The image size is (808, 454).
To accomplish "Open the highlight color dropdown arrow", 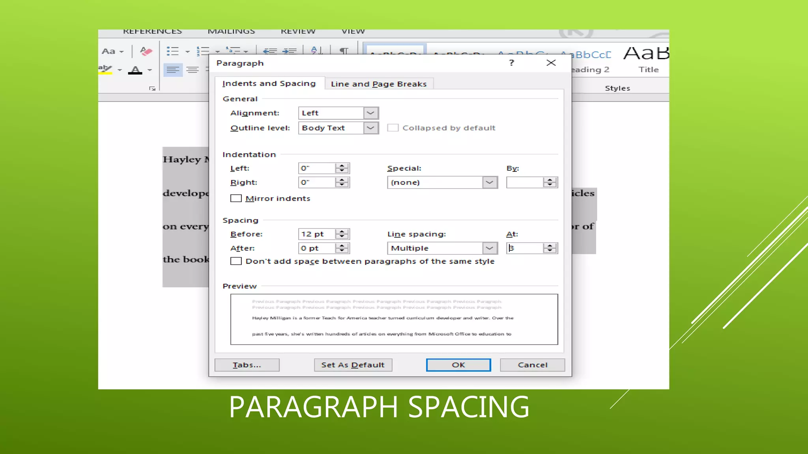I will pos(120,70).
